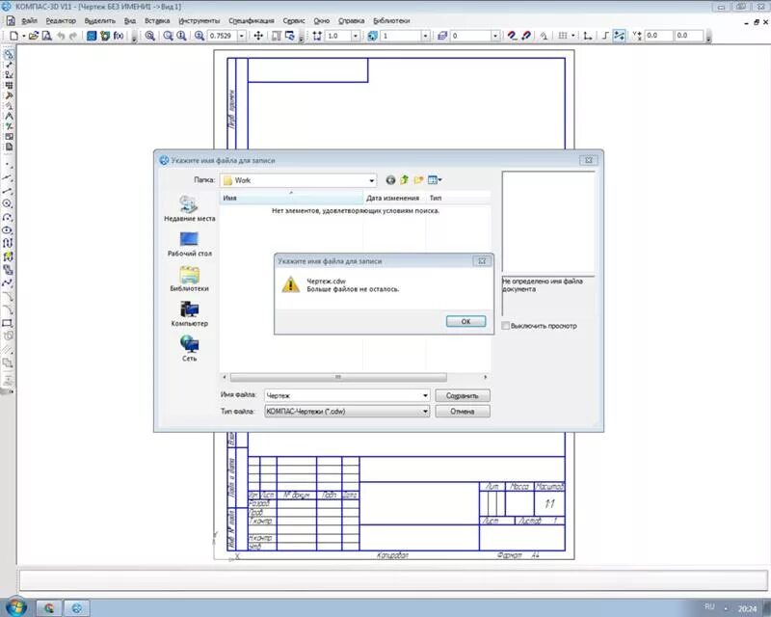Expand the Папка Work folder dropdown
Viewport: 771px width, 617px height.
372,180
